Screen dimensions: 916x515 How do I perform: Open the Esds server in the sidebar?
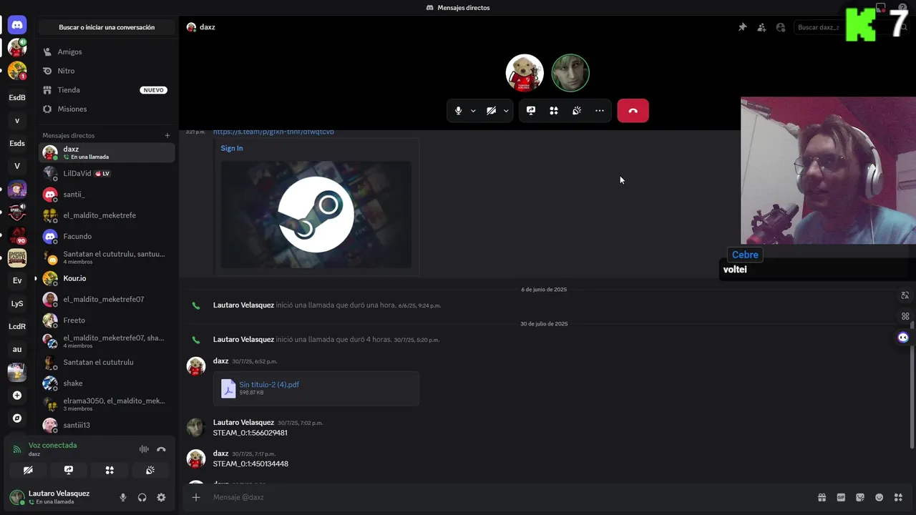point(17,143)
